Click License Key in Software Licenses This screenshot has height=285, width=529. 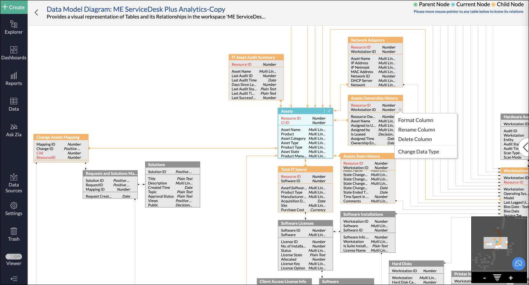pyautogui.click(x=305, y=264)
